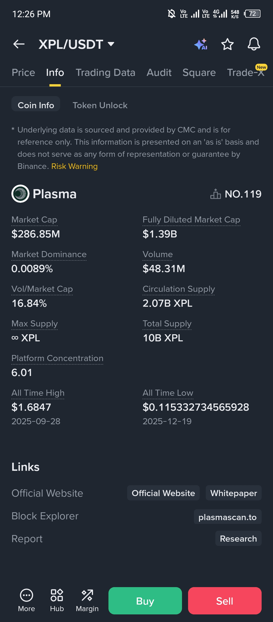The height and width of the screenshot is (622, 273).
Task: Tap the back arrow icon
Action: coord(19,44)
